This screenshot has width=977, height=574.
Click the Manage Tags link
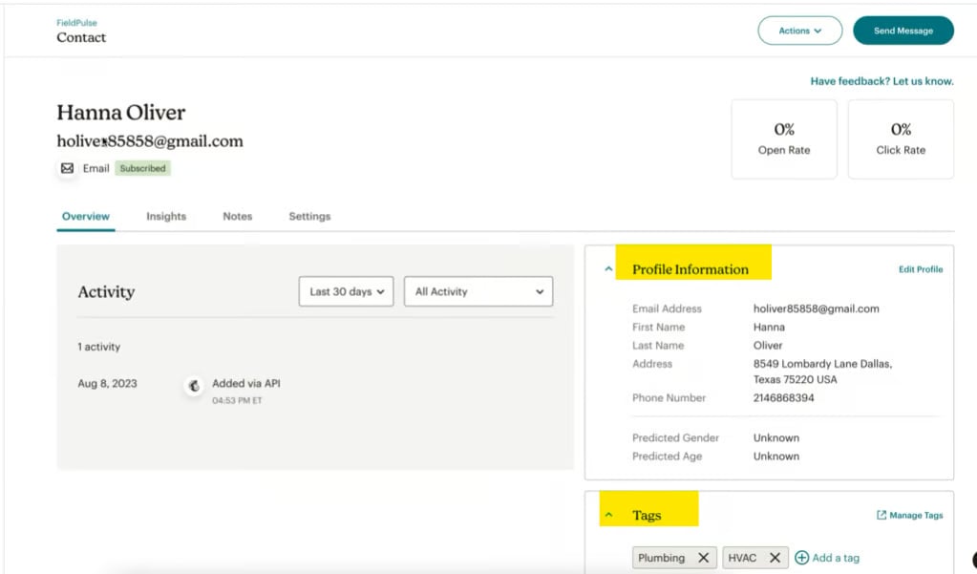[916, 516]
